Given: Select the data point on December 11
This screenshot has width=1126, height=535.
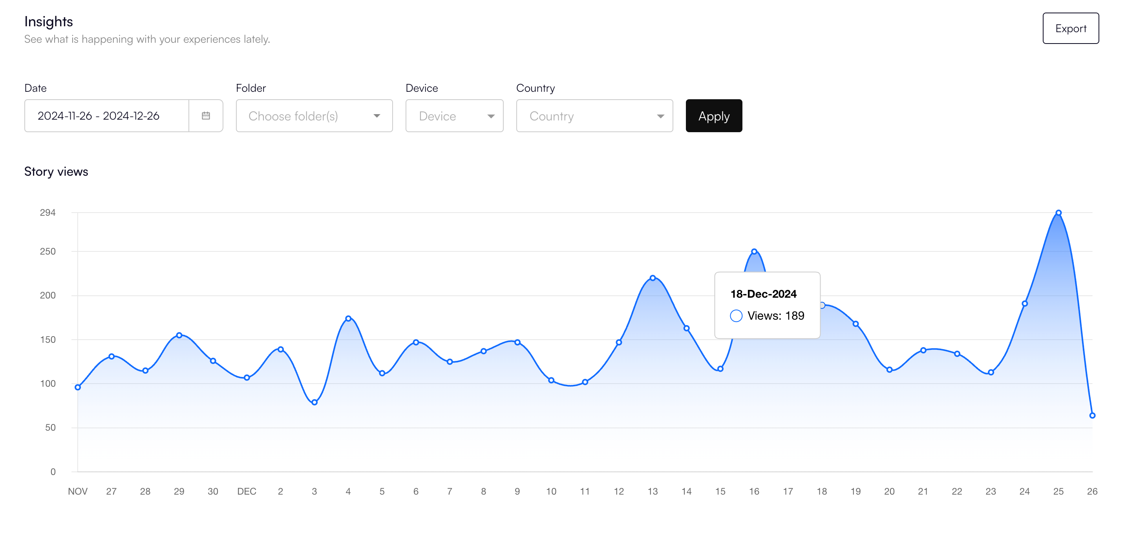Looking at the screenshot, I should pos(585,382).
